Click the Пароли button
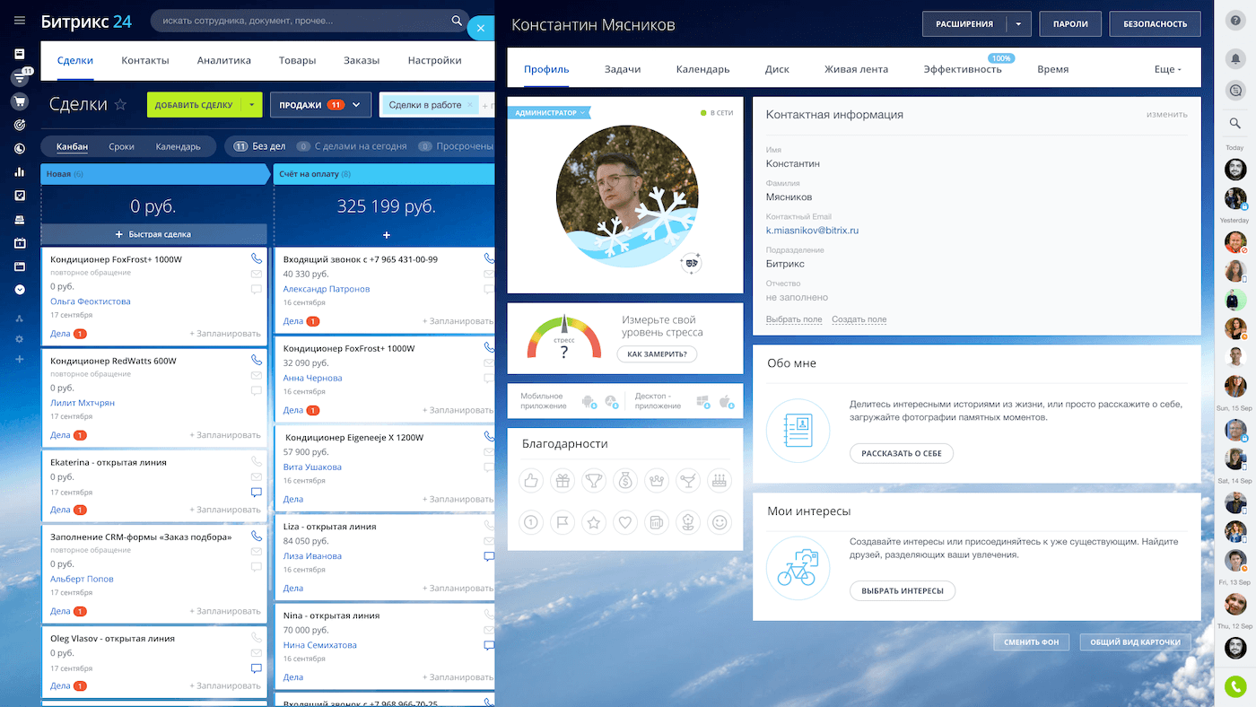Image resolution: width=1256 pixels, height=707 pixels. click(1070, 24)
